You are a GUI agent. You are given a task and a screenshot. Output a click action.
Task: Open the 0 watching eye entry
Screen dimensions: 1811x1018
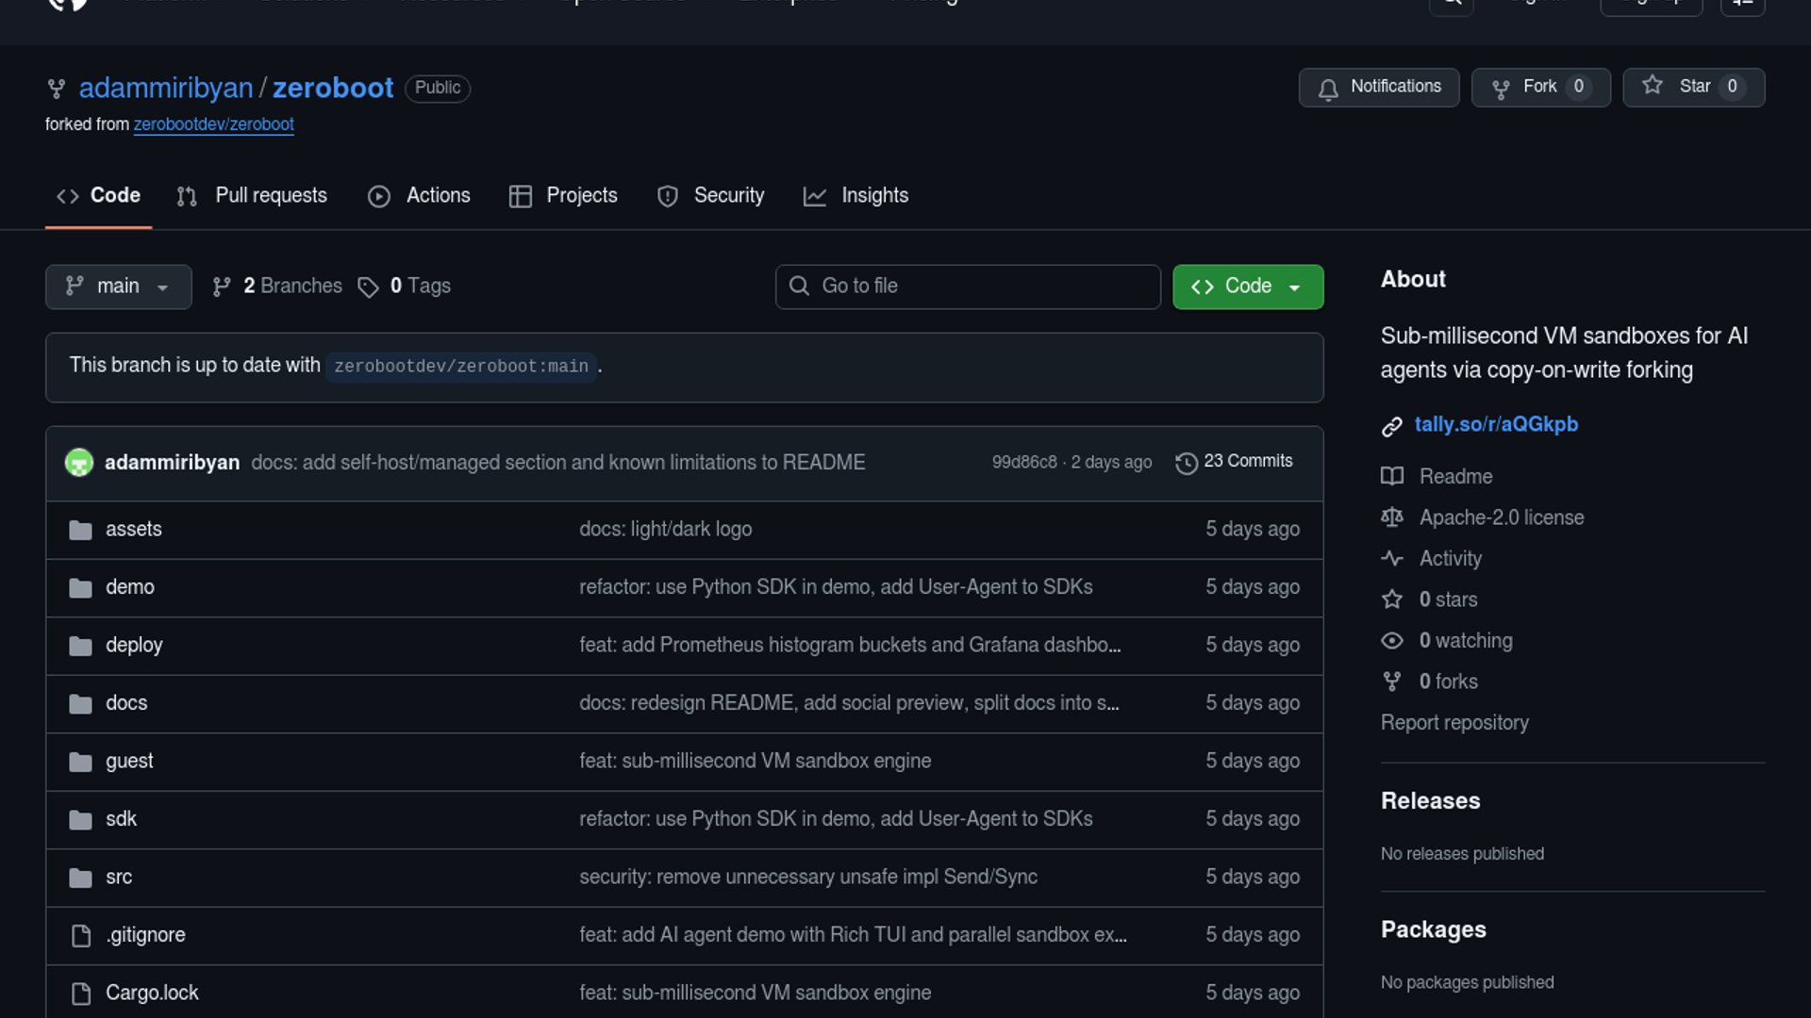click(1465, 641)
